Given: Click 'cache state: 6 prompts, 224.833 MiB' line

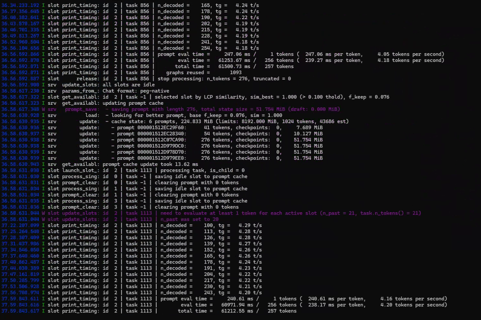Looking at the screenshot, I should 175,122.
